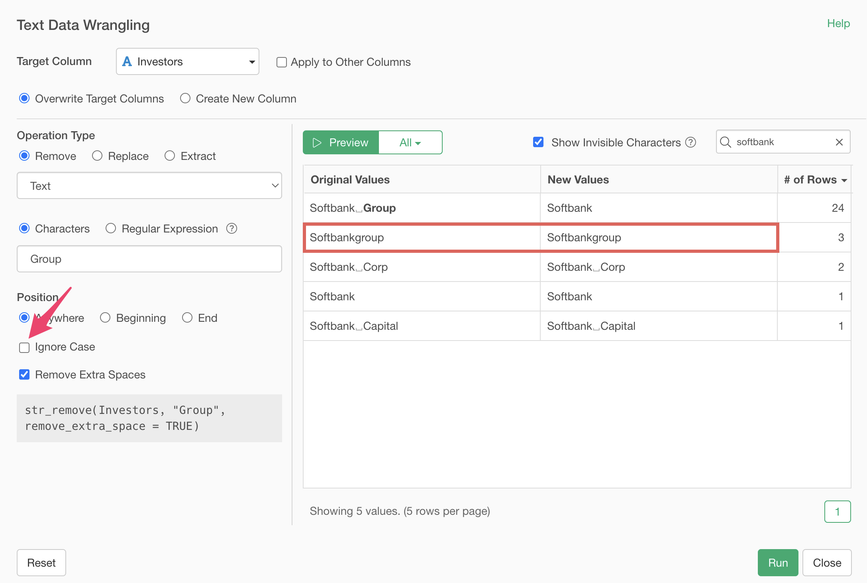Click the Group text input field
Viewport: 867px width, 583px height.
click(x=149, y=259)
